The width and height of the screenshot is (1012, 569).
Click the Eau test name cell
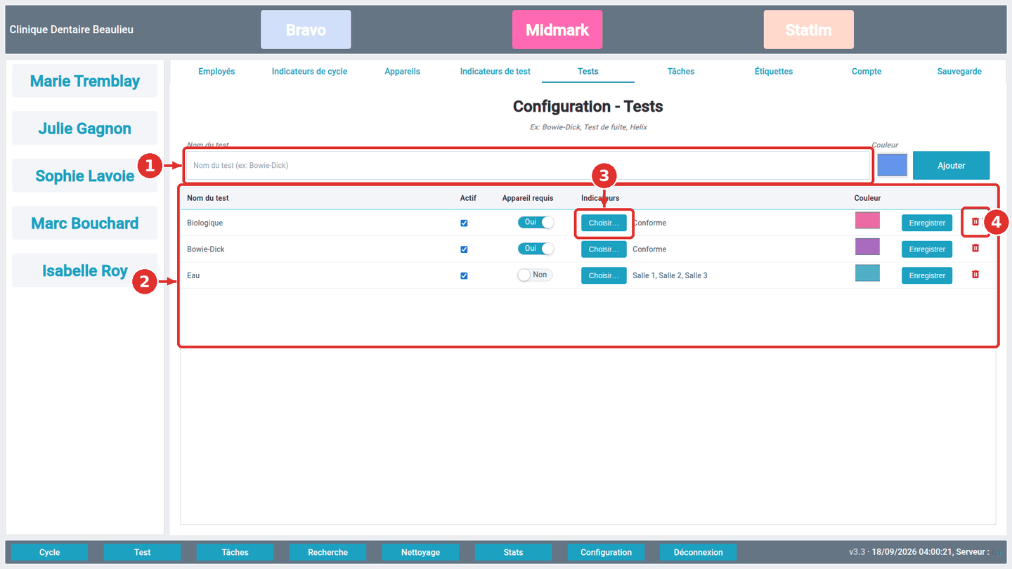click(193, 275)
